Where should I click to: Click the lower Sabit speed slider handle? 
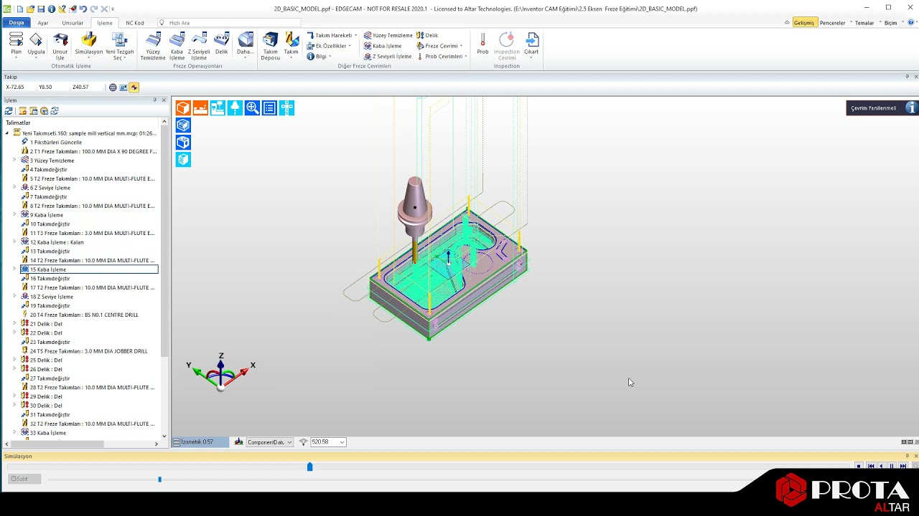coord(159,479)
